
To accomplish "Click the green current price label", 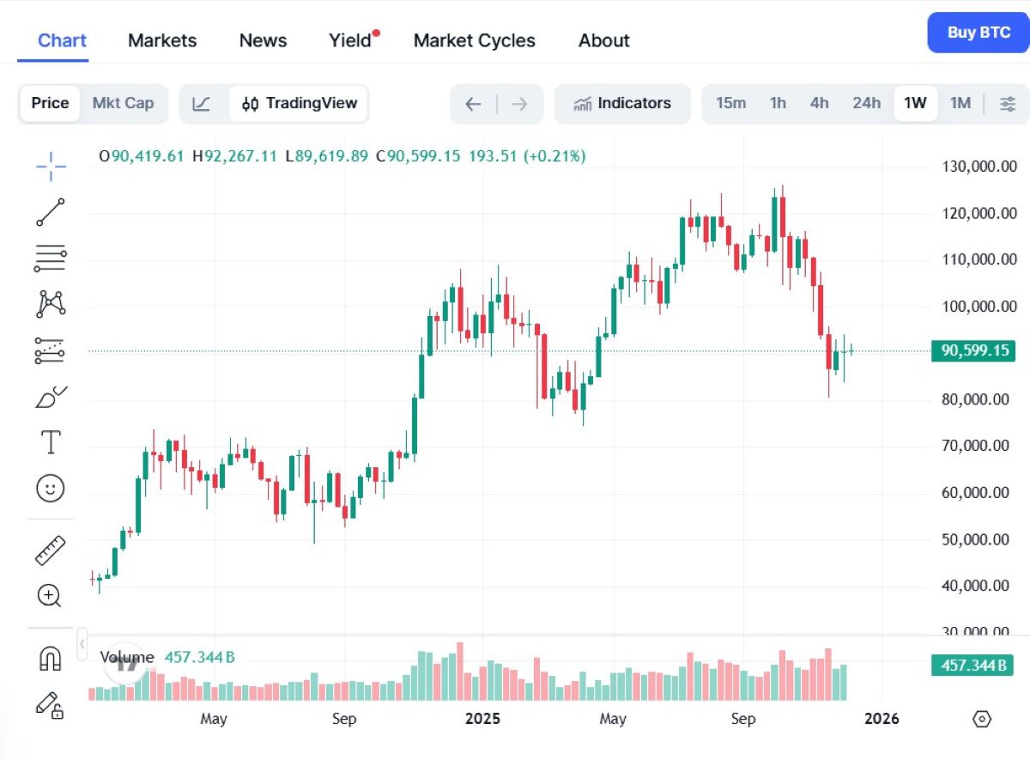I will [972, 350].
